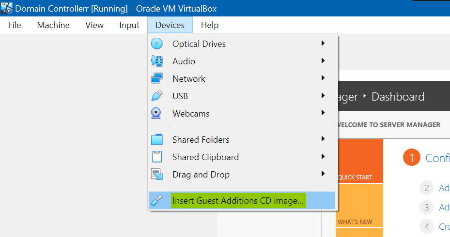Click the USB plug icon
The height and width of the screenshot is (237, 450).
pos(156,96)
